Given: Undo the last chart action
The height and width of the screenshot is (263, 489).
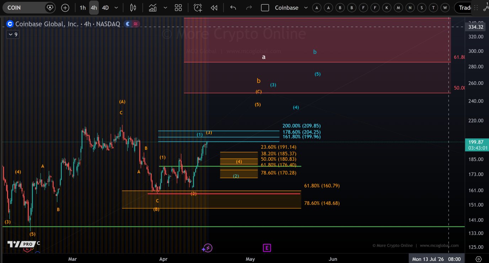Looking at the screenshot, I should [x=233, y=7].
